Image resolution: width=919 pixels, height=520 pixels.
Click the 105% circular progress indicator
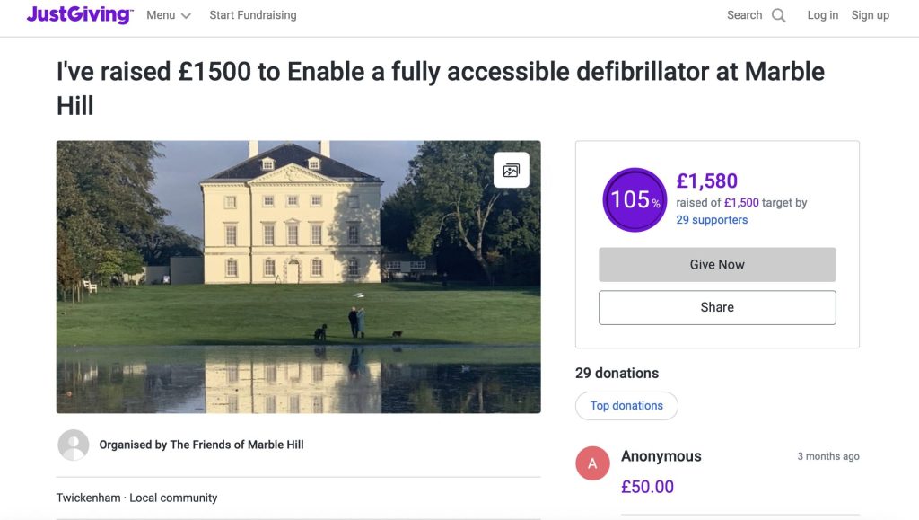(635, 199)
